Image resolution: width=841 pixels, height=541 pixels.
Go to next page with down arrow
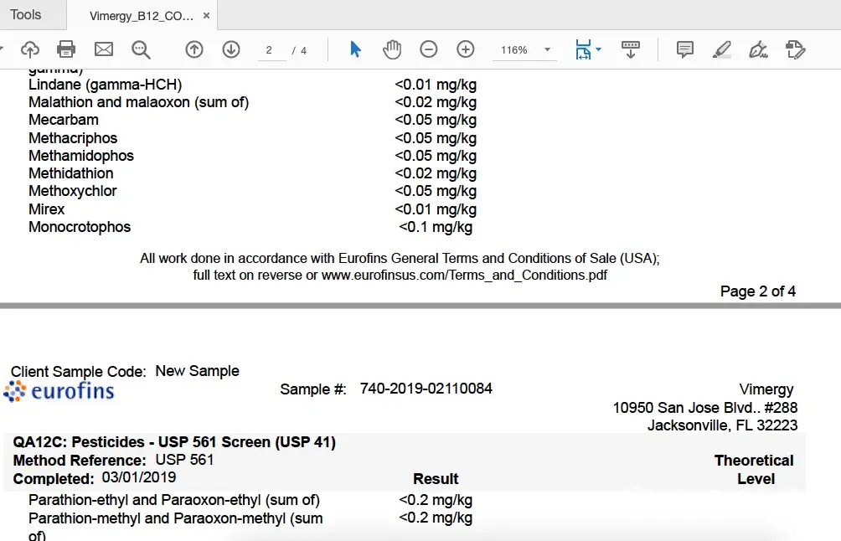(231, 49)
